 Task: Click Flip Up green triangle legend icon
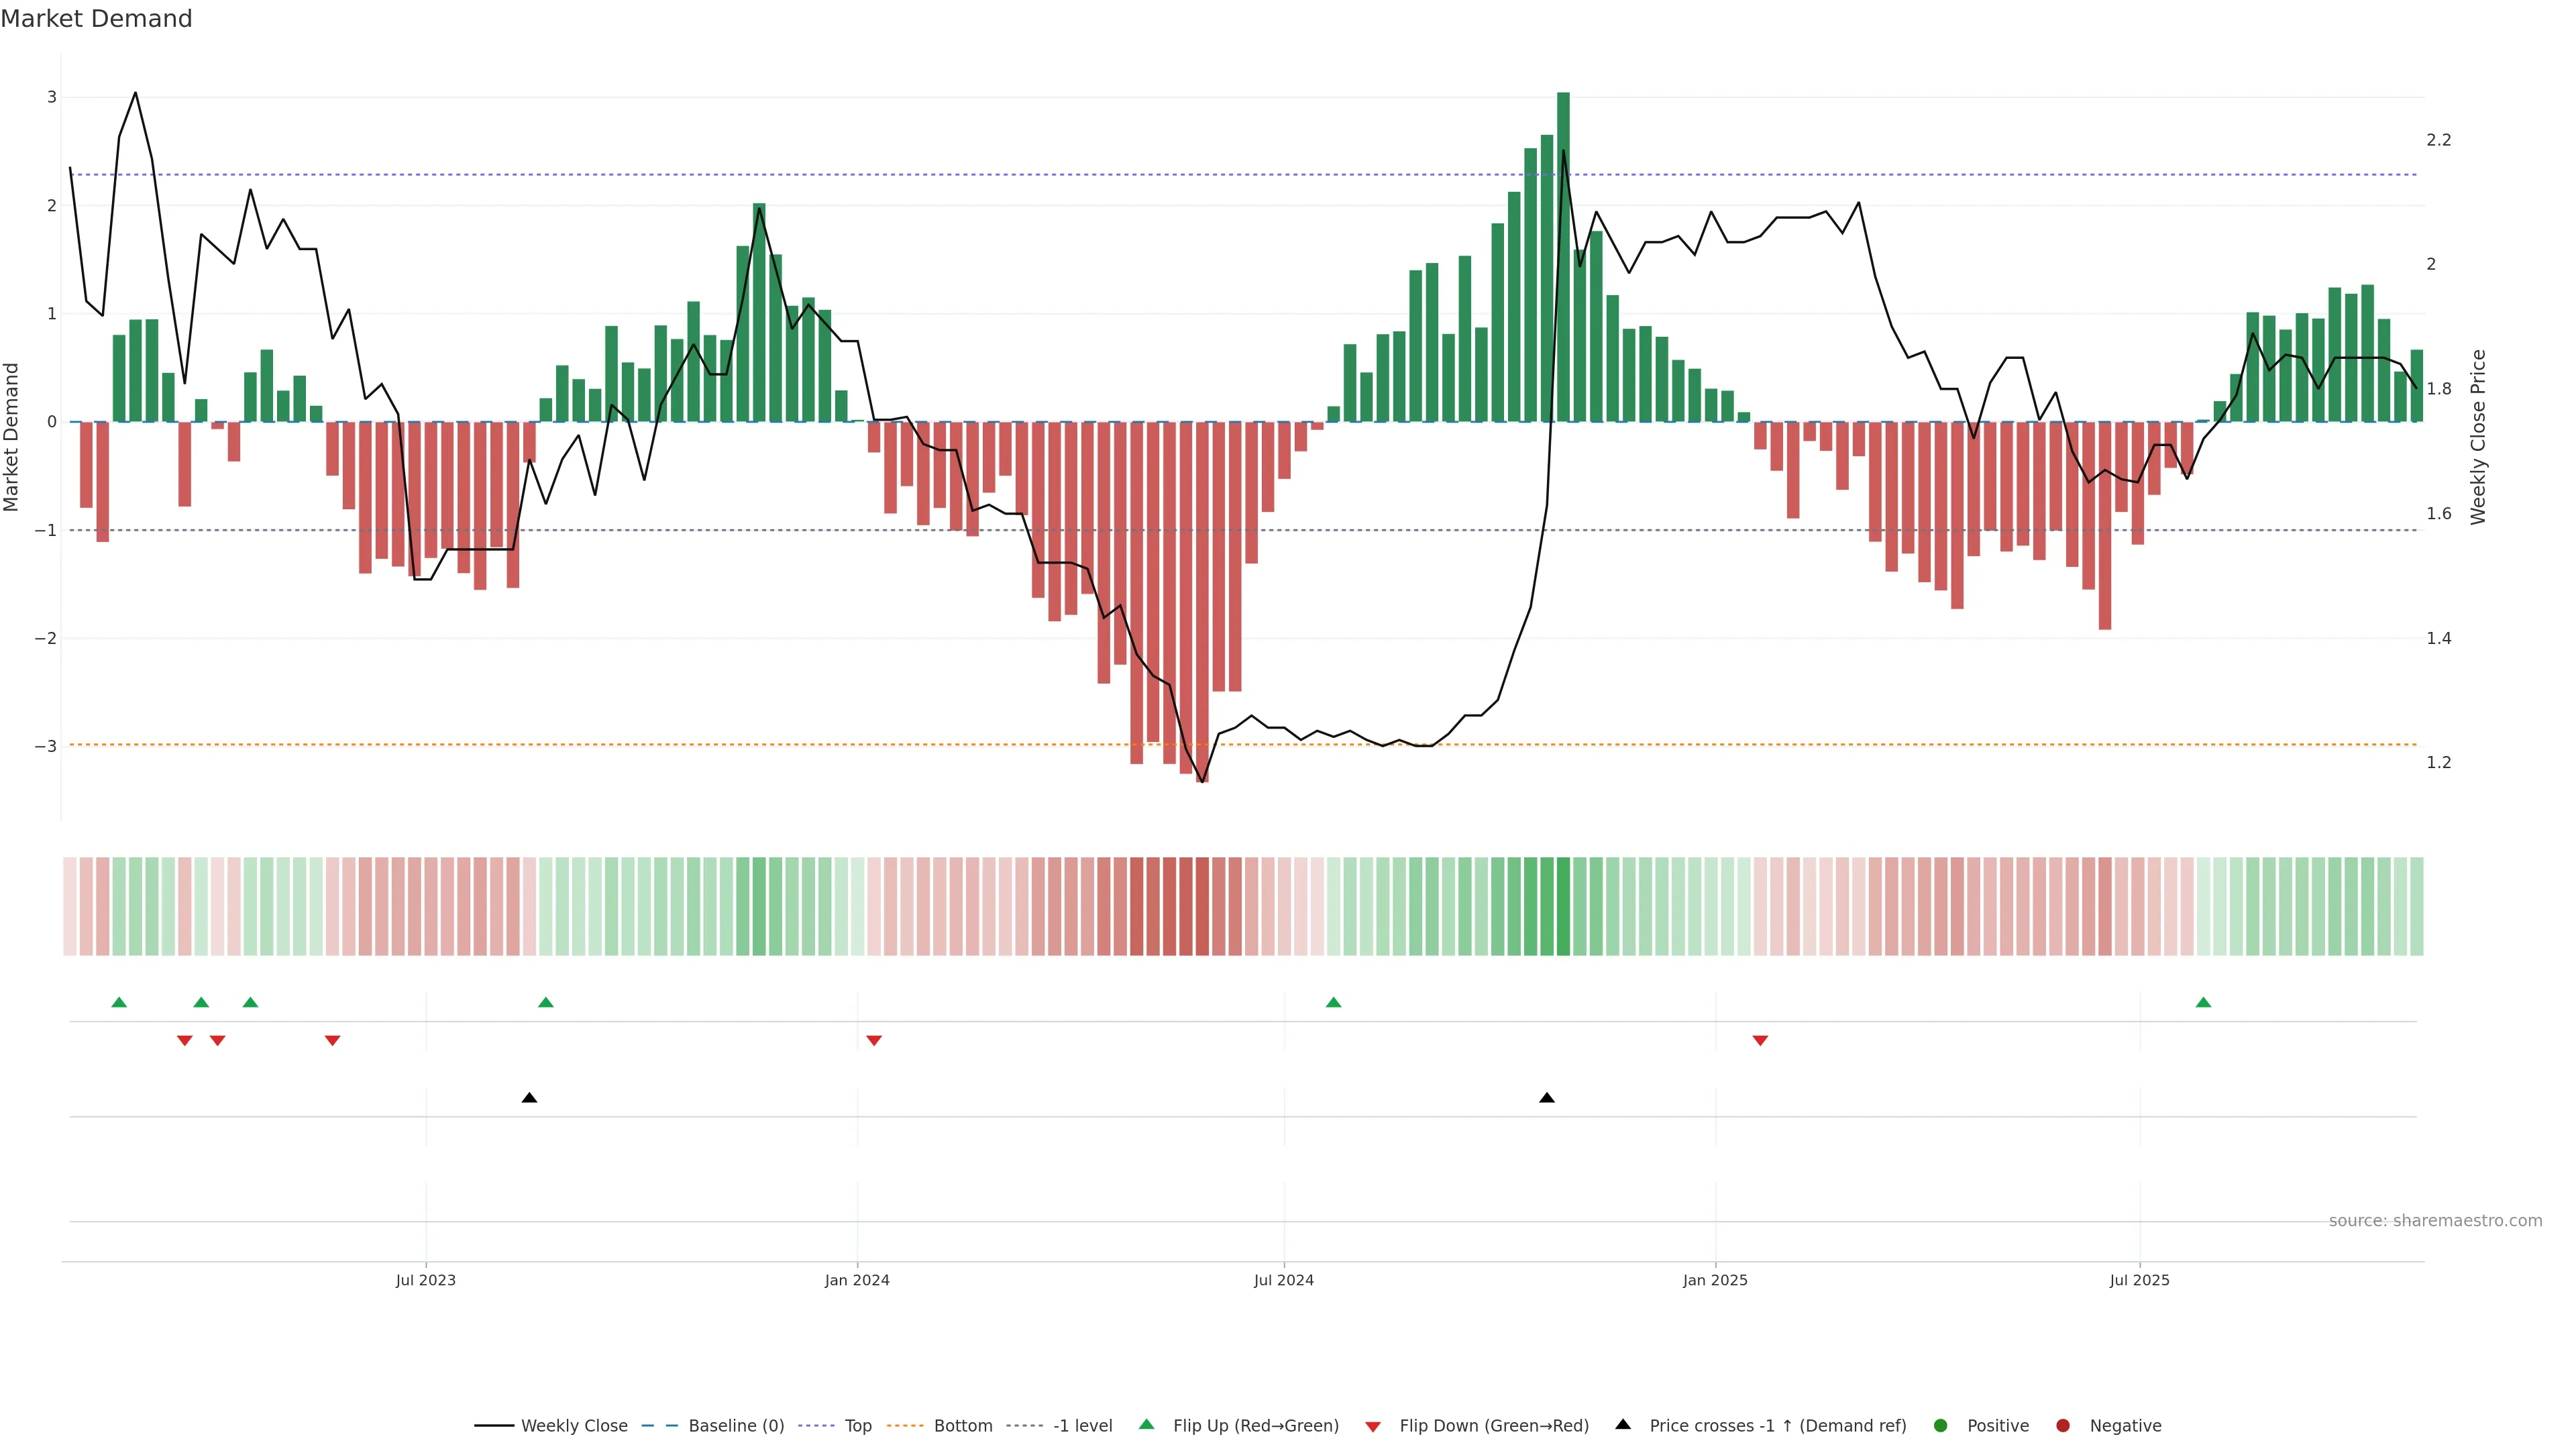tap(1146, 1424)
